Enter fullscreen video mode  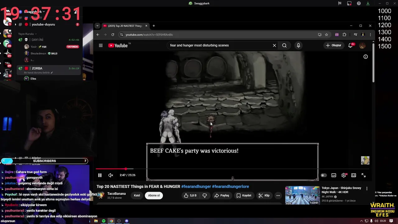tap(363, 175)
